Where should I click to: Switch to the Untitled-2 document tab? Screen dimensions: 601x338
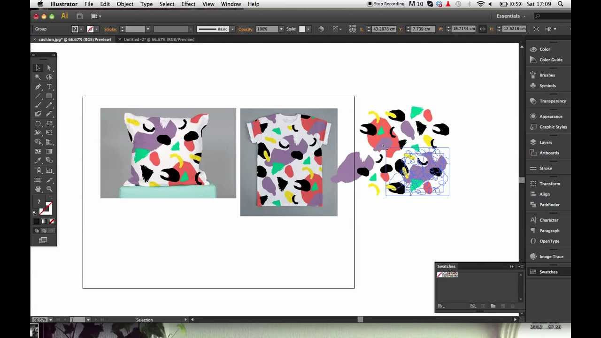coord(159,39)
